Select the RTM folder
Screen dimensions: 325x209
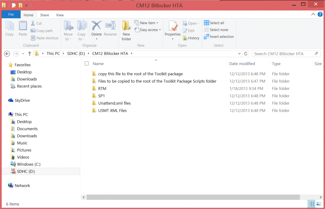point(102,89)
